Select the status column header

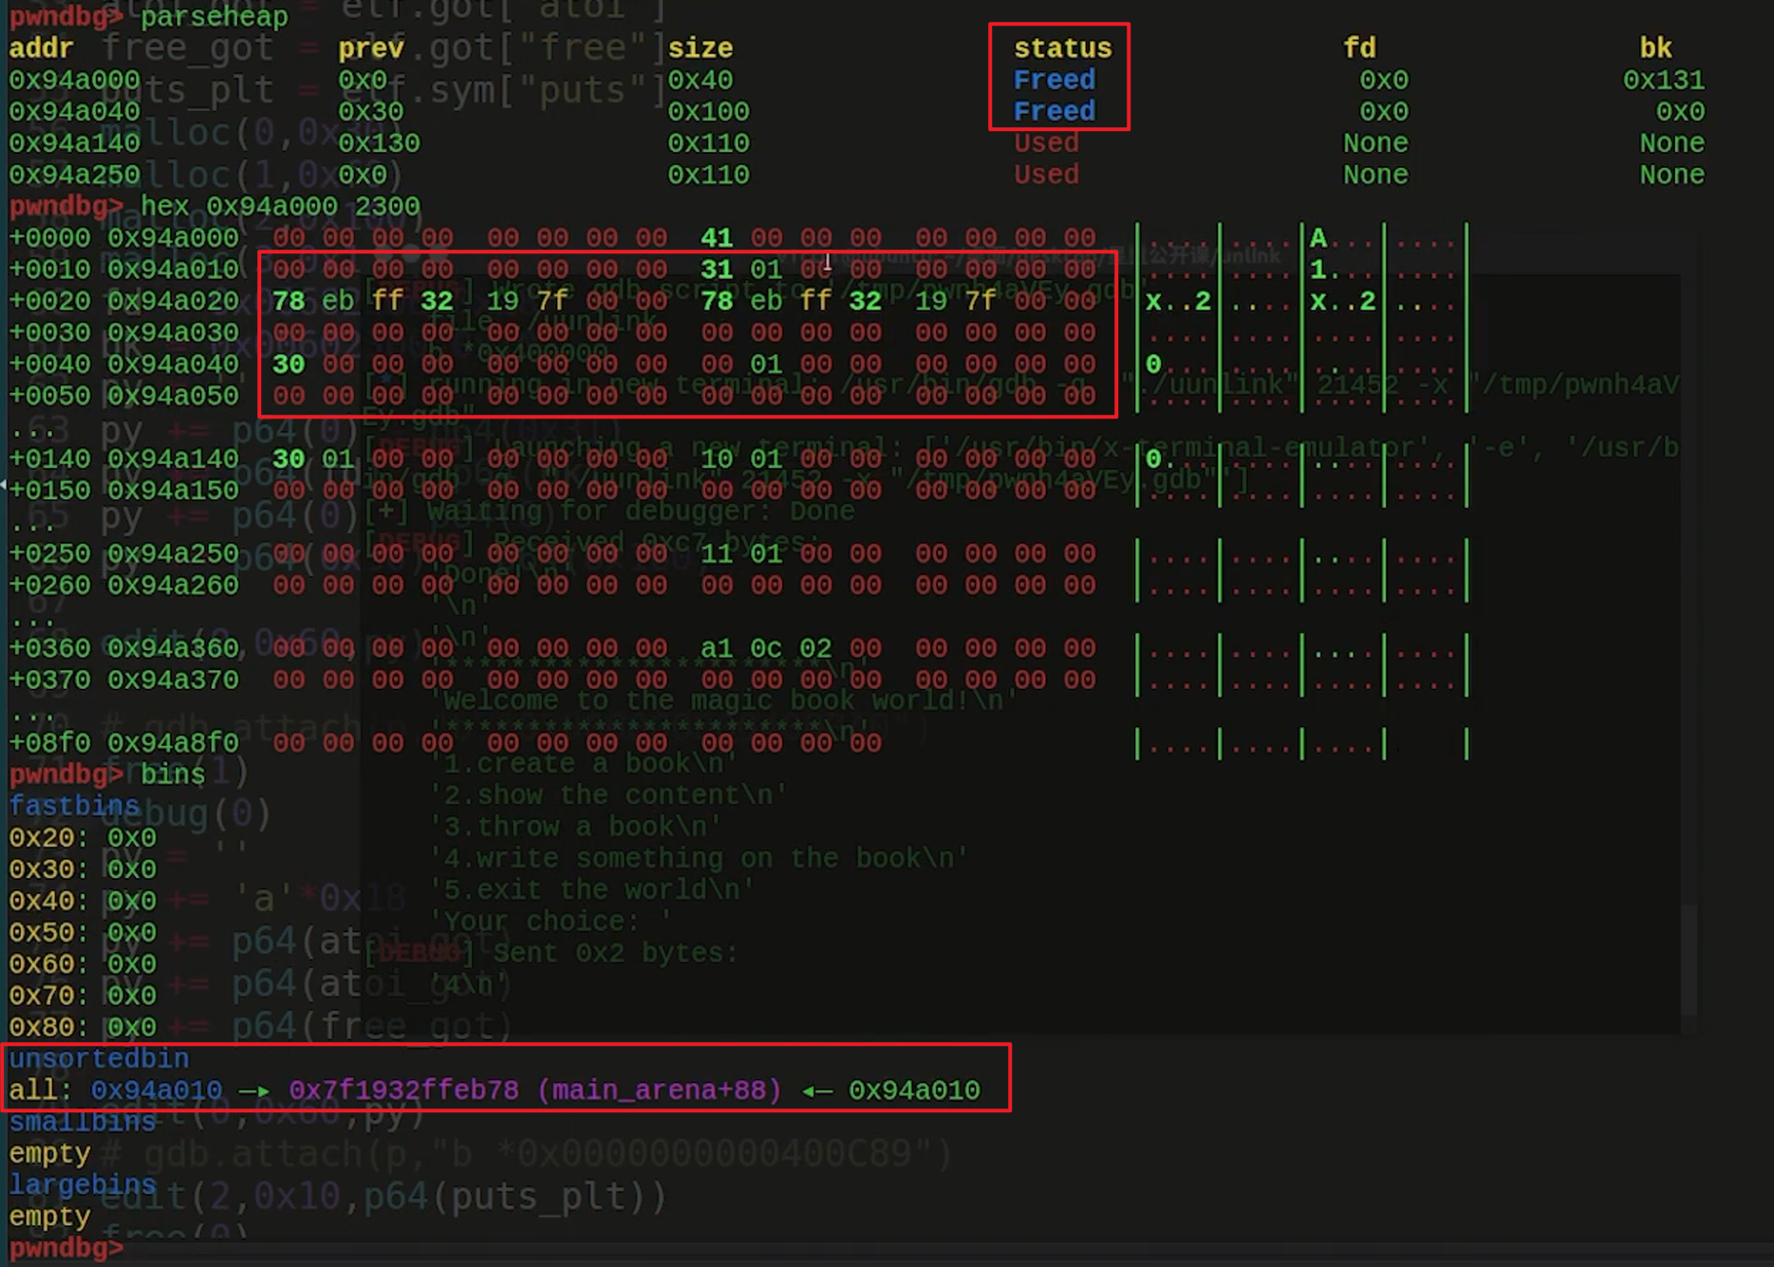click(x=1061, y=47)
